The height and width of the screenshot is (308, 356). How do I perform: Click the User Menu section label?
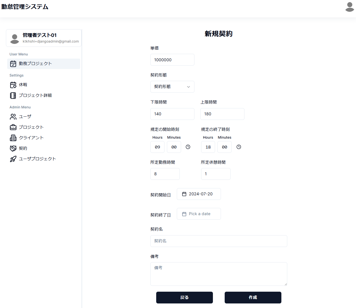[x=19, y=54]
